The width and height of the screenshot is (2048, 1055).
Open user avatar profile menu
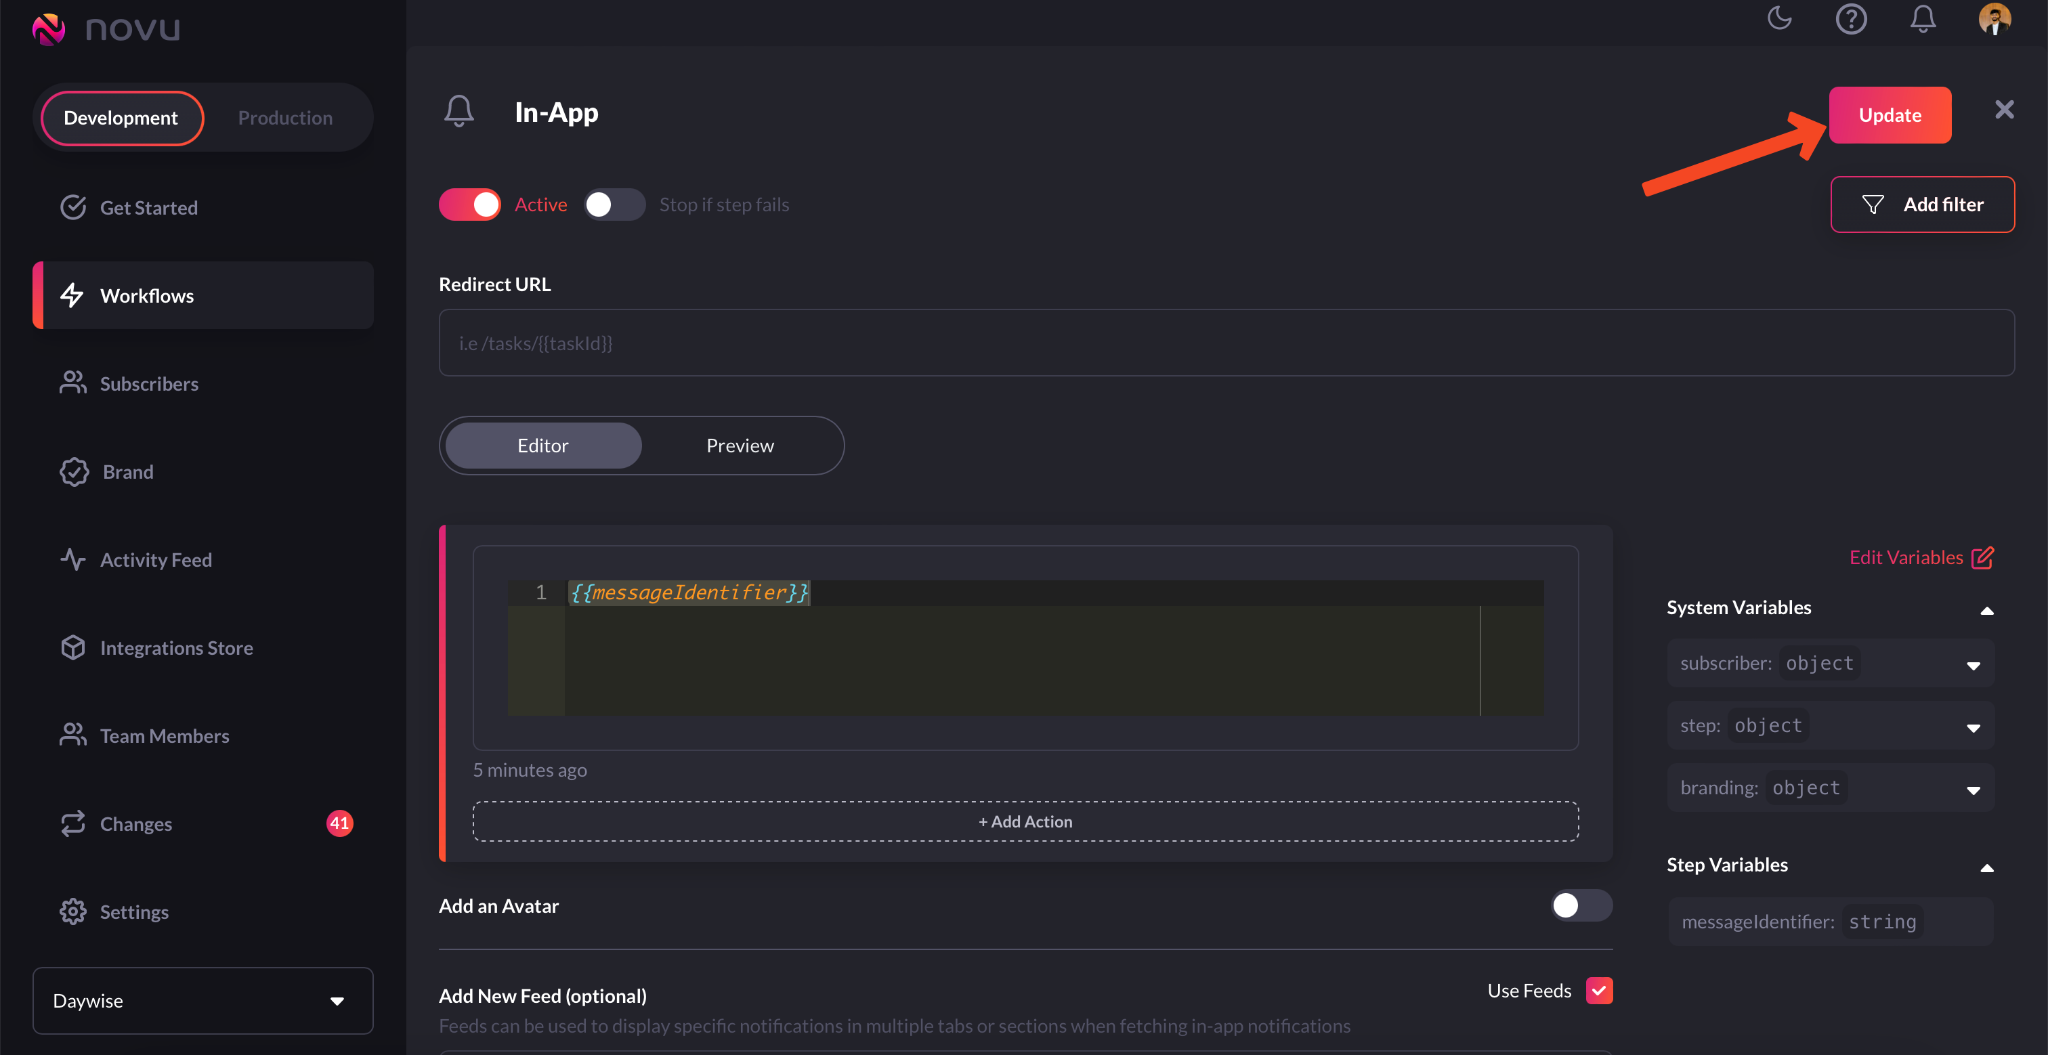(x=1994, y=18)
